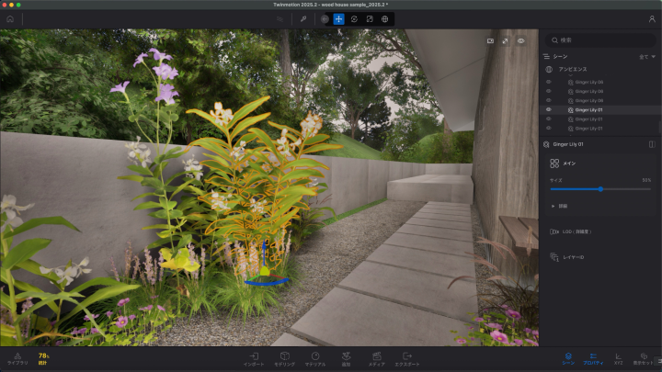Click the メイン grid icon

[x=554, y=163]
